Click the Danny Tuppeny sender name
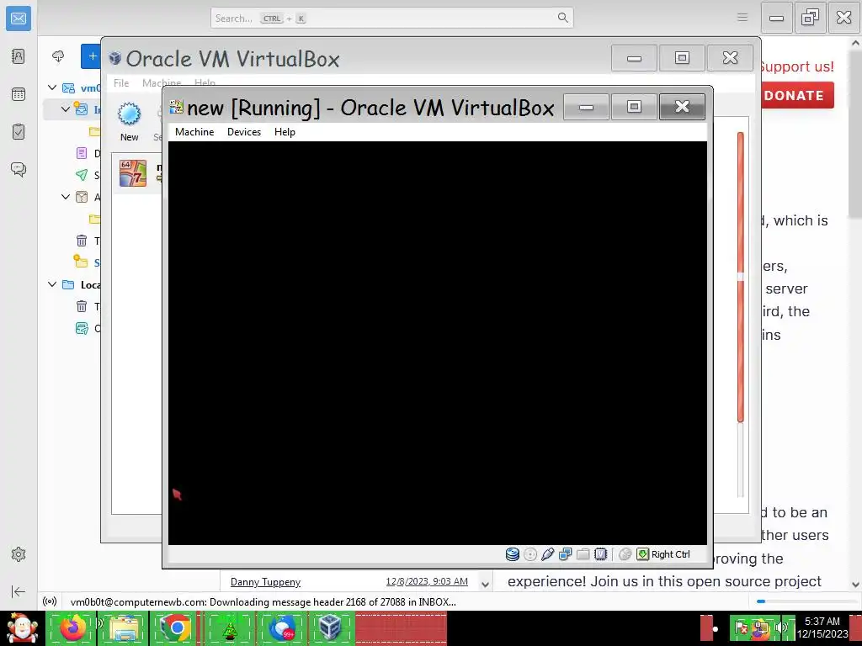Screen dimensions: 862x646 click(x=265, y=582)
